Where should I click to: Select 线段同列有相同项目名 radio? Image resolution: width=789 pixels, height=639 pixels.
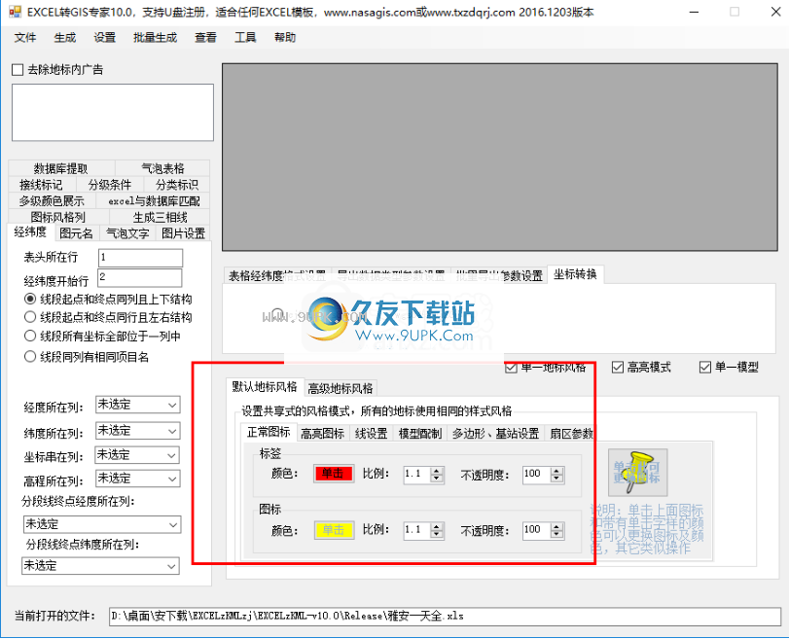30,357
